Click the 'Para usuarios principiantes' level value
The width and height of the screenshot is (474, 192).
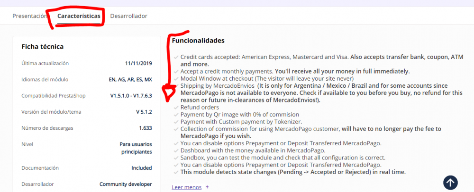coord(136,148)
